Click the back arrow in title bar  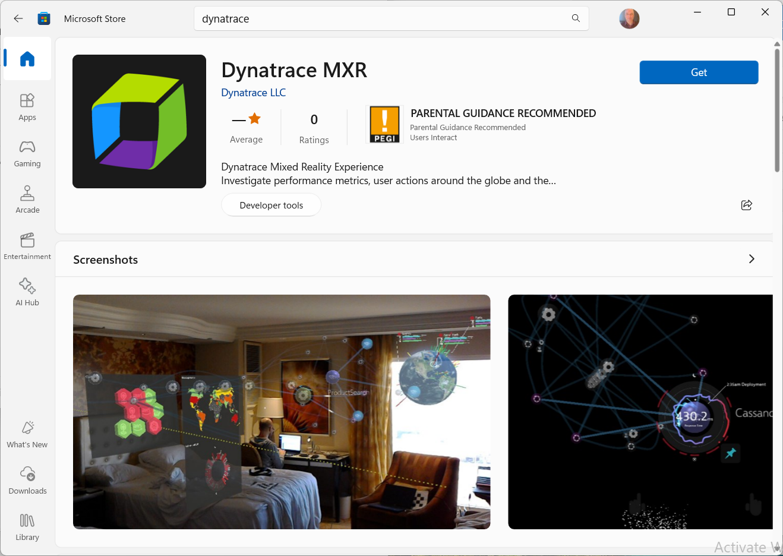coord(18,18)
